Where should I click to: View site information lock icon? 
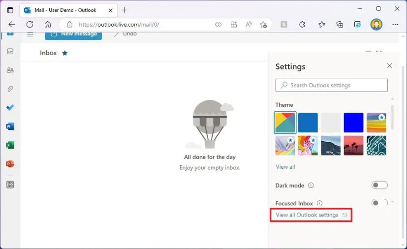[x=69, y=25]
